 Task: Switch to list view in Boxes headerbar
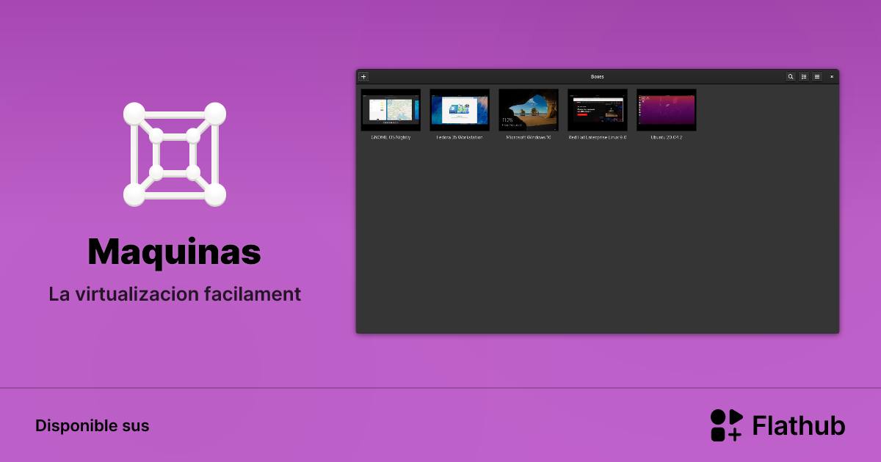(804, 76)
